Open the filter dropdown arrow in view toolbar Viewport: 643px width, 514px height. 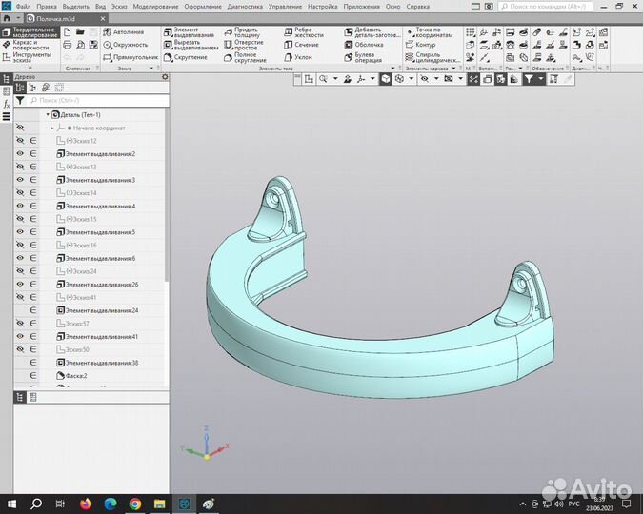click(541, 80)
